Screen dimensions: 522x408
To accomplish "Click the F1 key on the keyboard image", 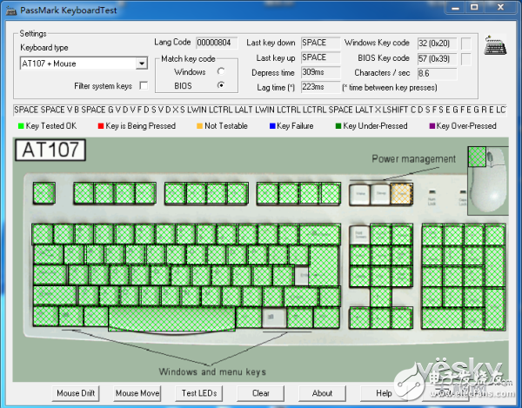I will coord(84,193).
